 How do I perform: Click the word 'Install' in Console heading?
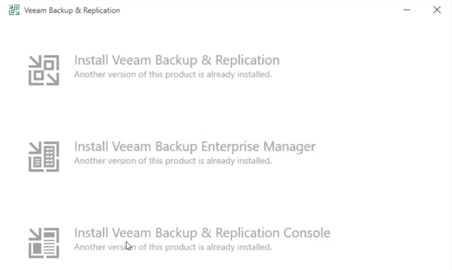pyautogui.click(x=91, y=232)
